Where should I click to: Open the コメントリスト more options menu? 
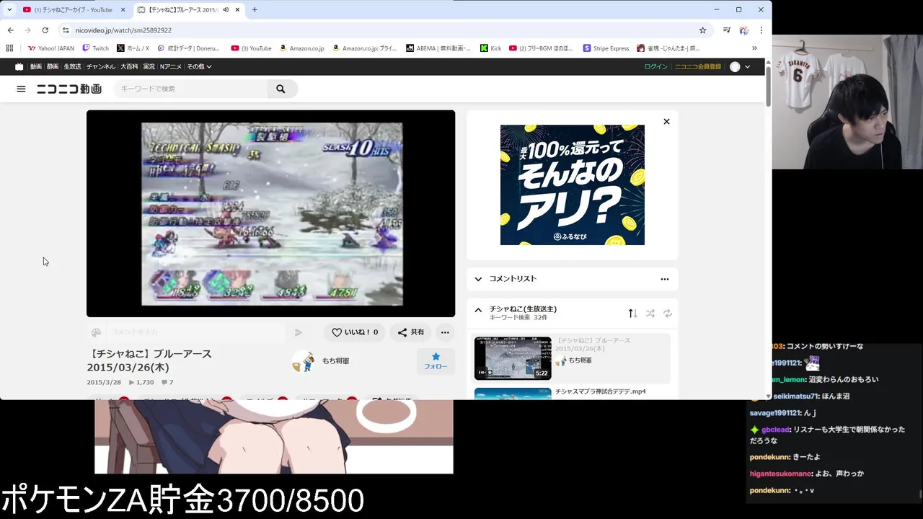click(x=665, y=279)
